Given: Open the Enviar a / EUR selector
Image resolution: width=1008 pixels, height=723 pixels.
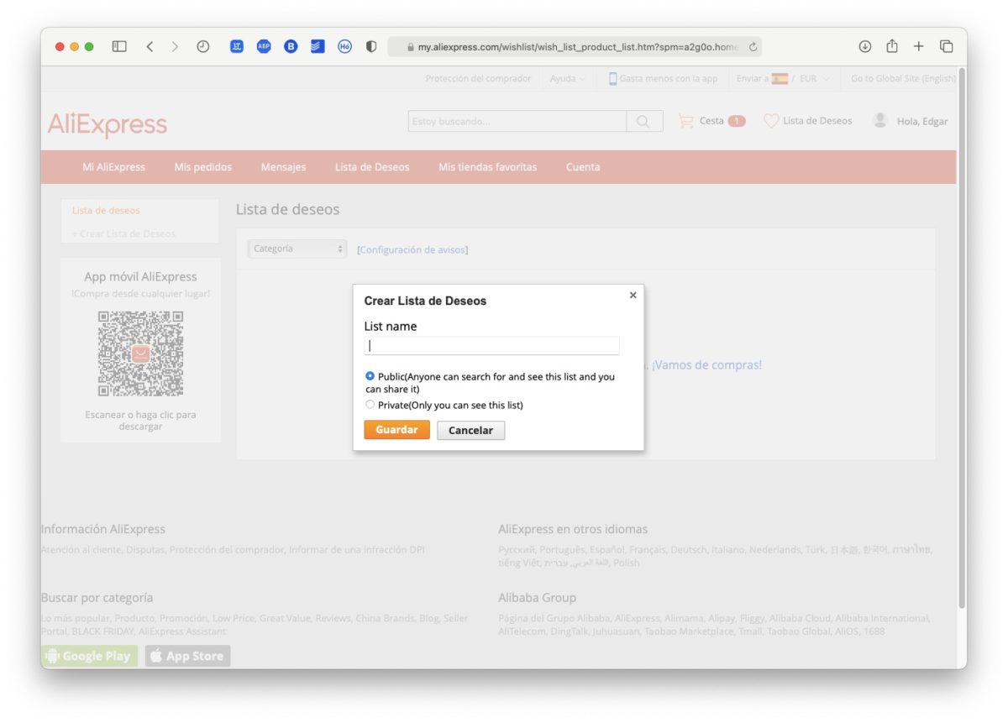Looking at the screenshot, I should tap(783, 79).
